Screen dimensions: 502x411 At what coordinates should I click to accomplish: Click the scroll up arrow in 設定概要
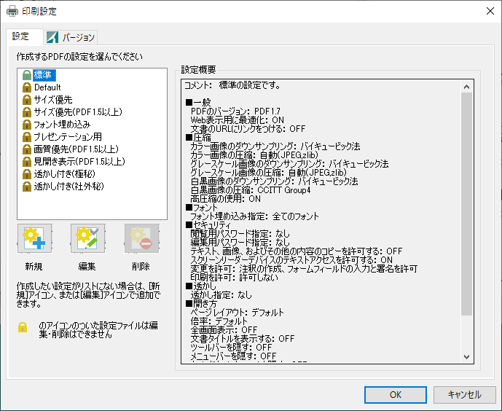(x=467, y=87)
